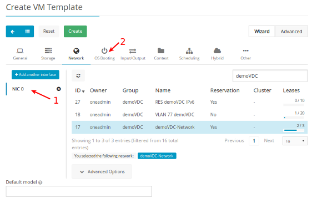Click Add another interface button
This screenshot has height=203, width=322.
[x=36, y=74]
